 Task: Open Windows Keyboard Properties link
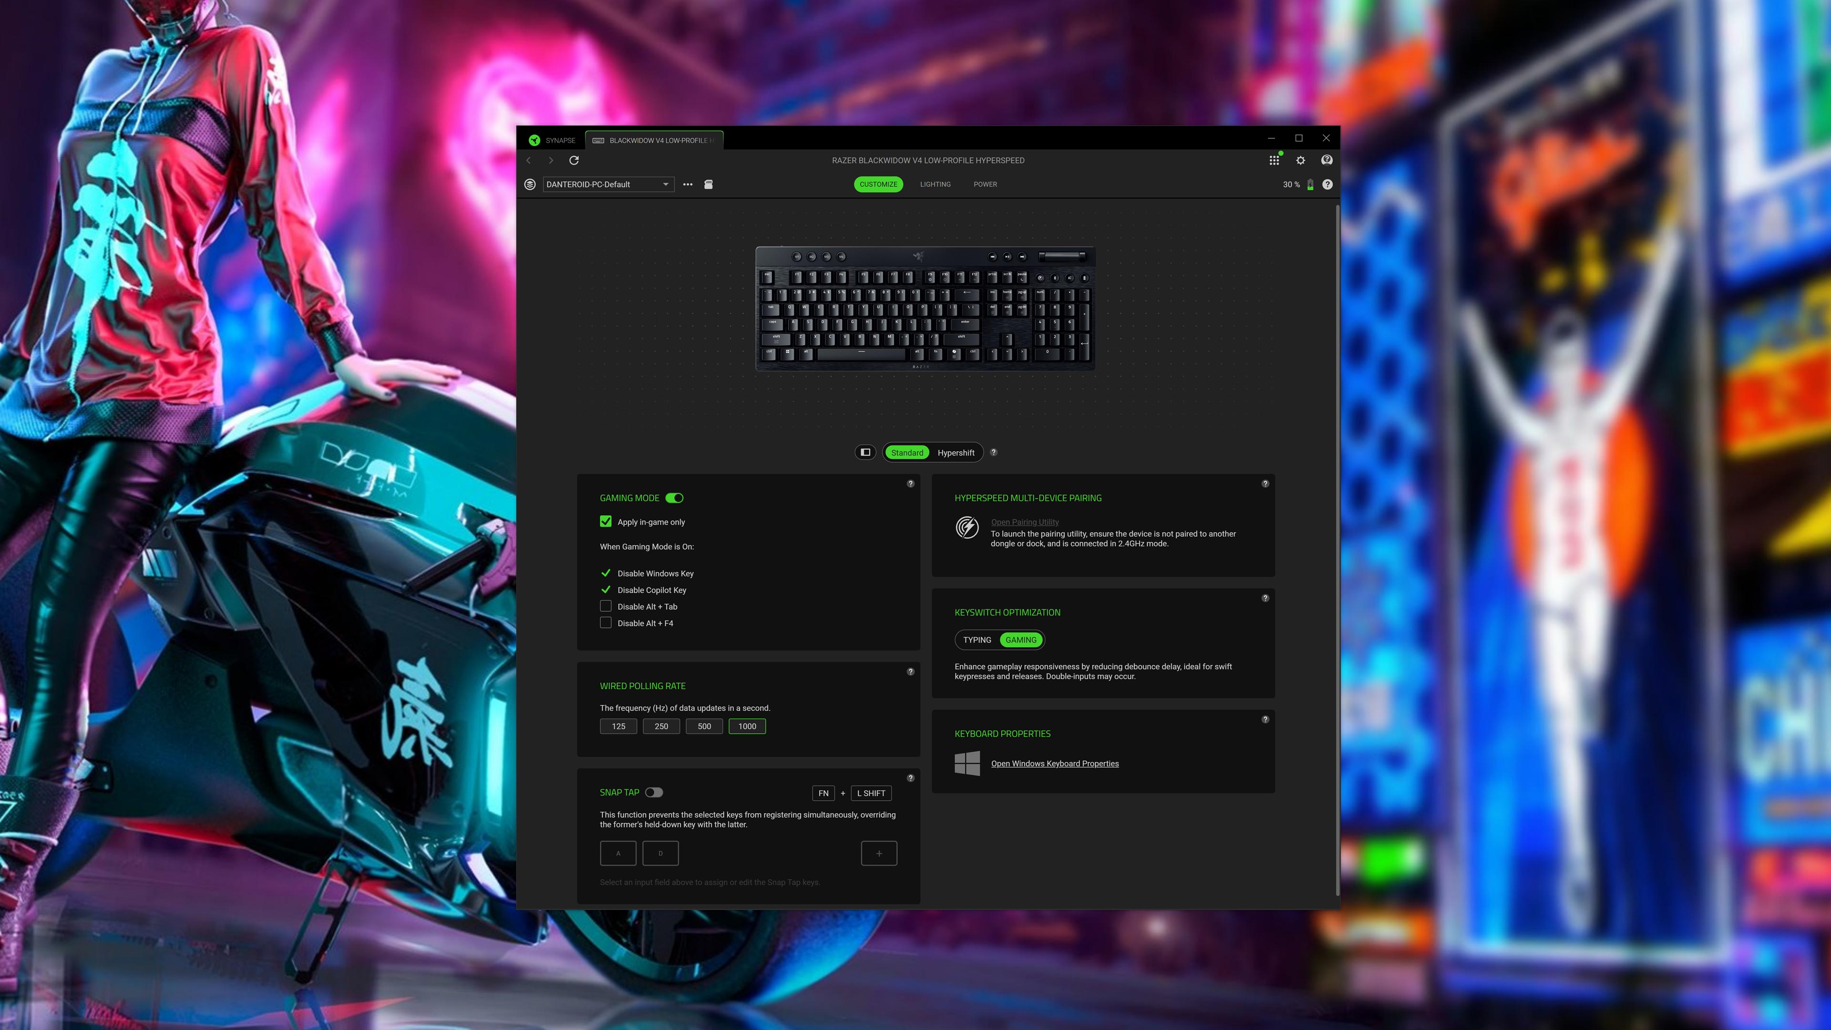[1055, 763]
